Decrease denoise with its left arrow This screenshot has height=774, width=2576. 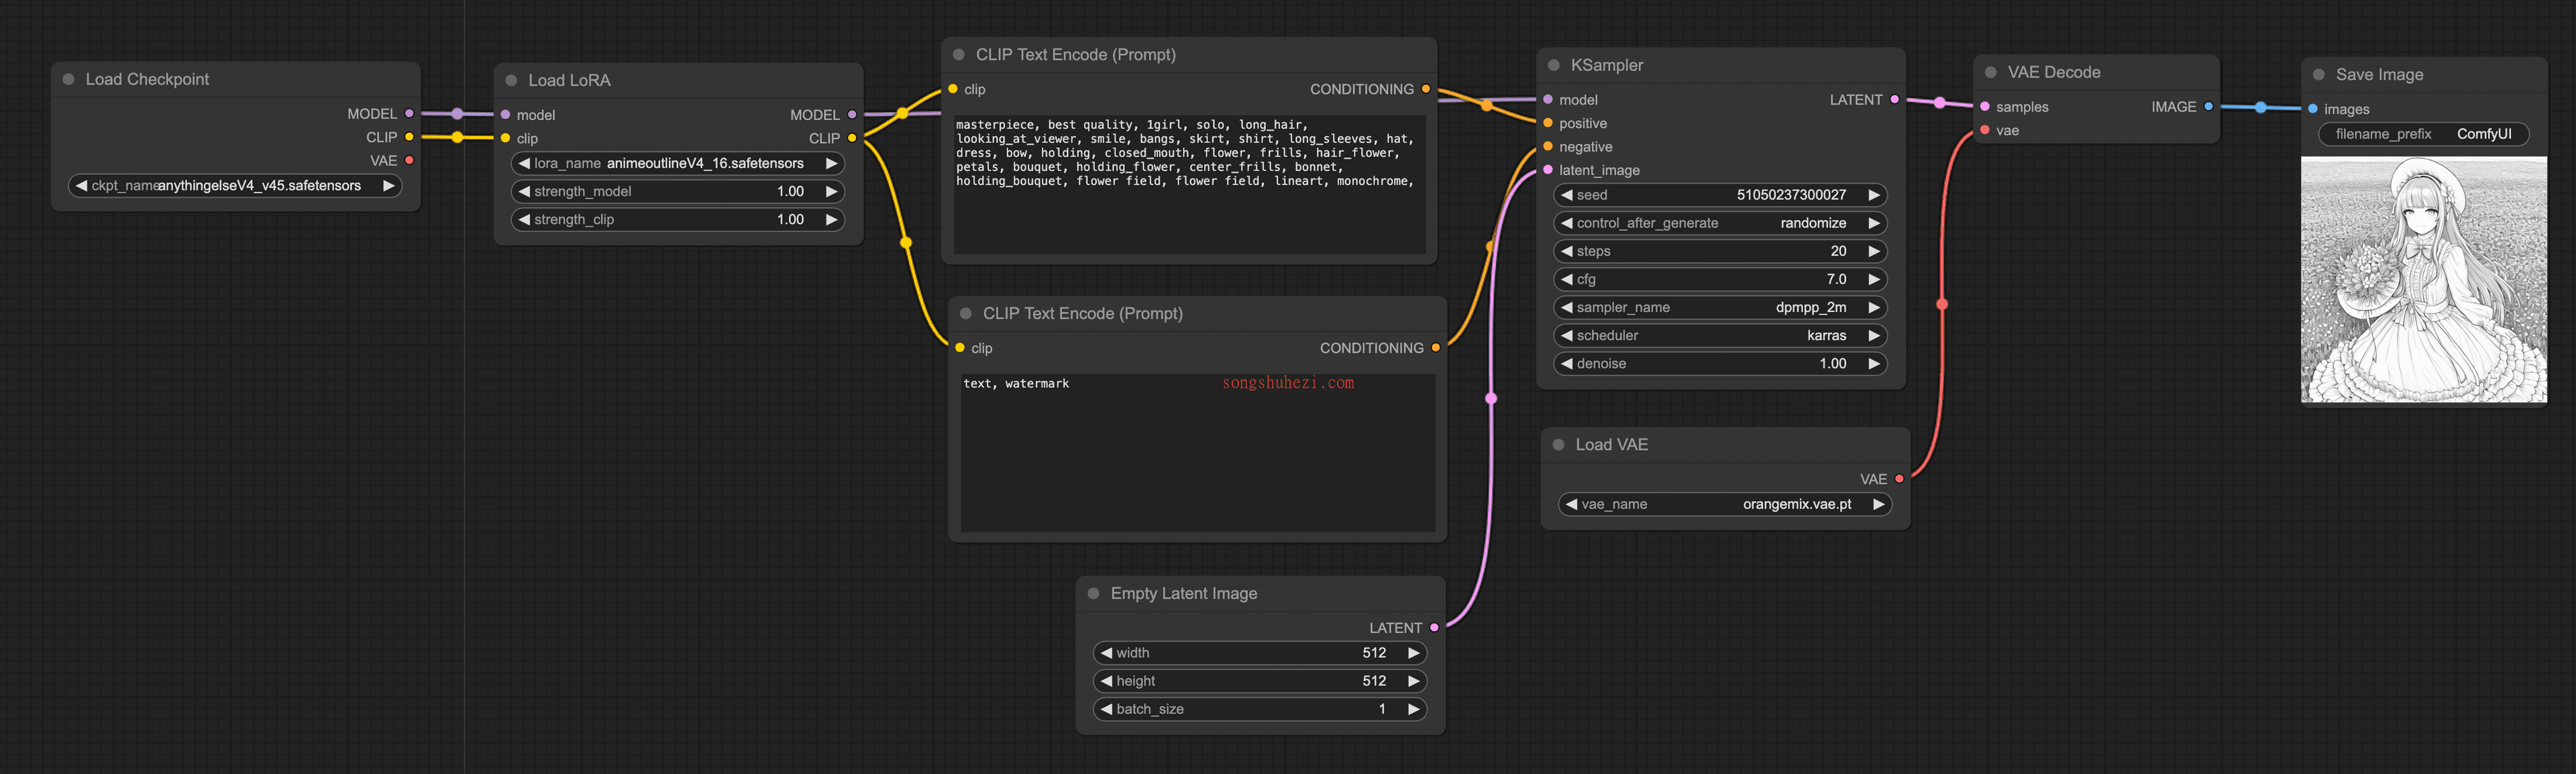tap(1567, 363)
